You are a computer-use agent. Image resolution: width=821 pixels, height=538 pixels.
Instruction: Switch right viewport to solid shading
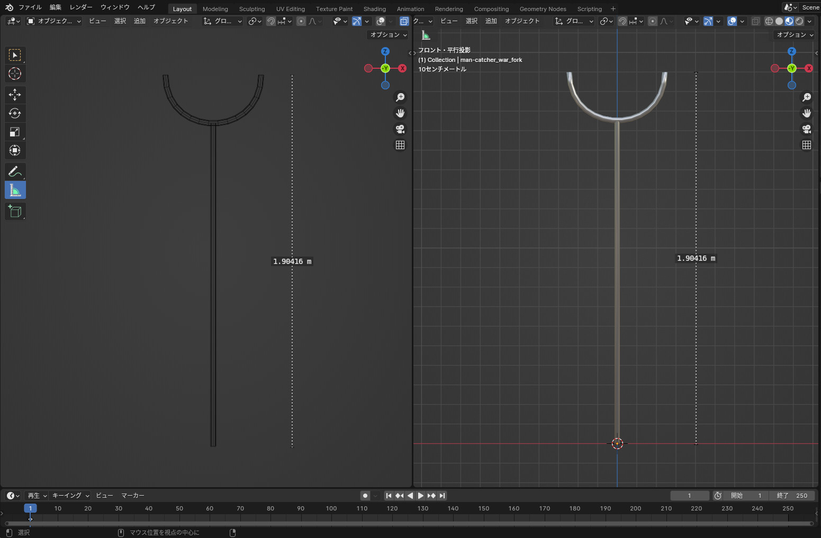pos(779,21)
